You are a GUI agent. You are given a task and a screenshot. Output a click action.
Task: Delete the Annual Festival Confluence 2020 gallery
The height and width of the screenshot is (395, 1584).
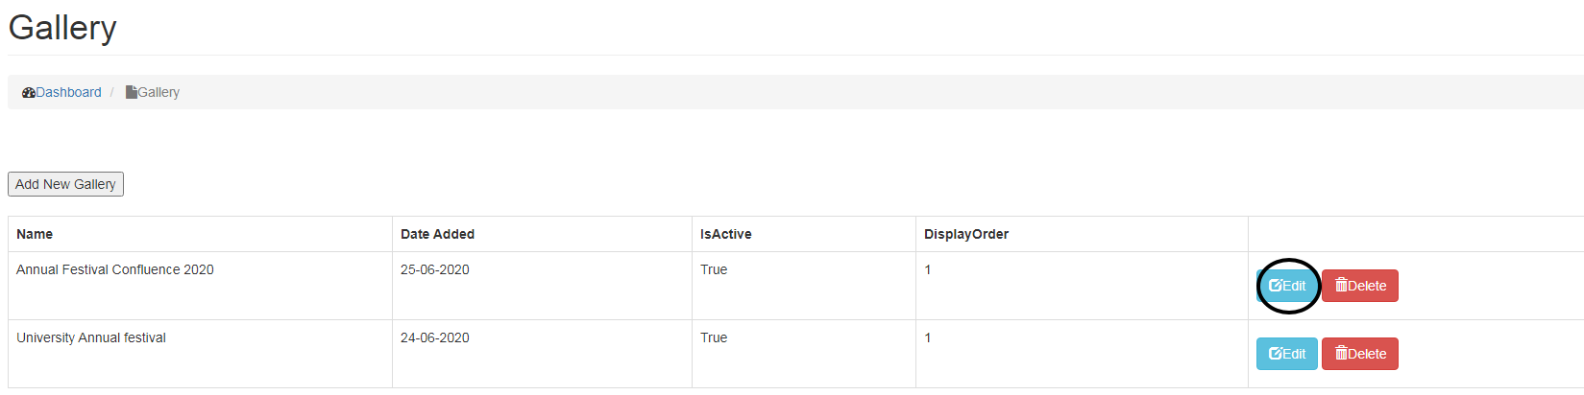pyautogui.click(x=1360, y=286)
